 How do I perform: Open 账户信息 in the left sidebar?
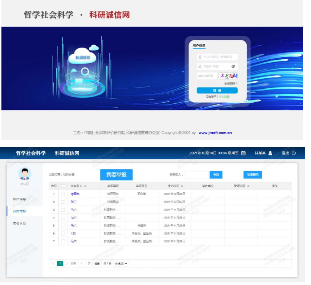coord(19,199)
